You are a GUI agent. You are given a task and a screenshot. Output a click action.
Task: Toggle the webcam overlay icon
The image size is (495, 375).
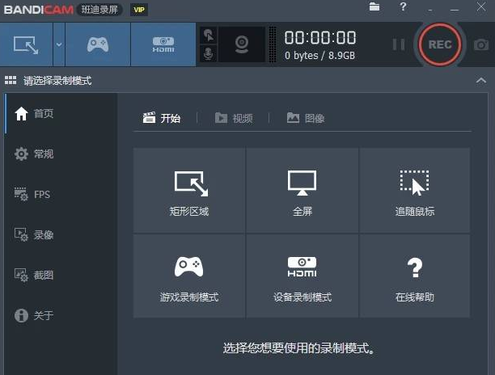[242, 44]
